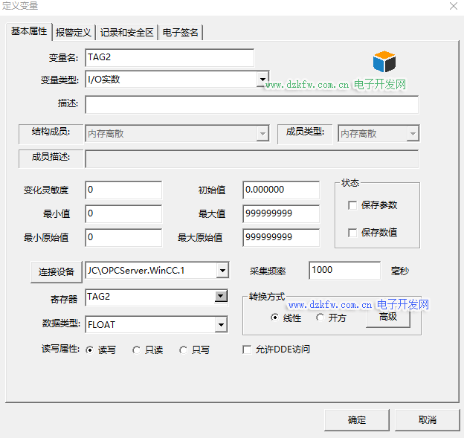
Task: Click the 描述 text input field
Action: (x=251, y=104)
